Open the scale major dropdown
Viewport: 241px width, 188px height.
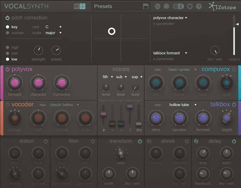click(x=53, y=33)
